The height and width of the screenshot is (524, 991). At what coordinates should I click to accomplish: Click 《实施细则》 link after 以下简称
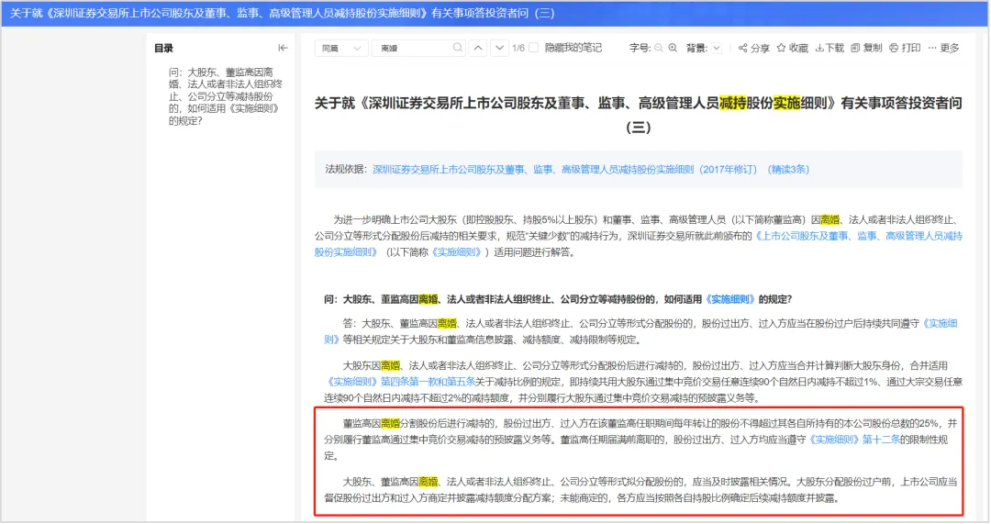click(455, 252)
